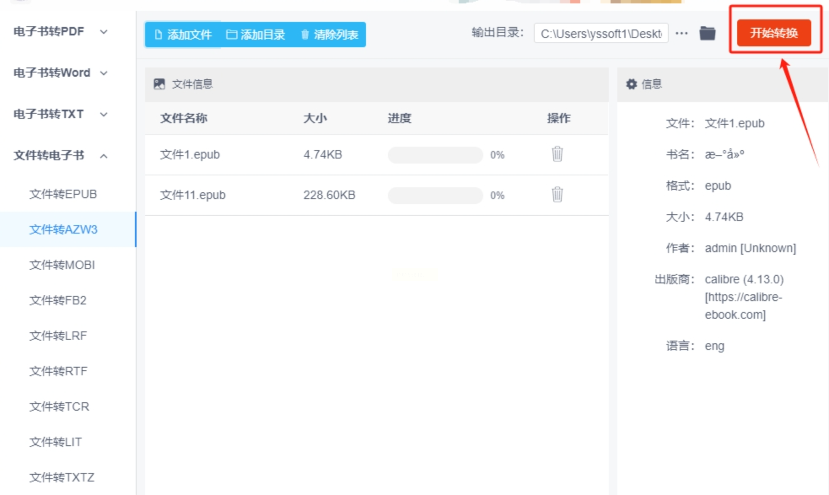Clear the list with 清除列表
Screen dimensions: 829x495
point(330,35)
